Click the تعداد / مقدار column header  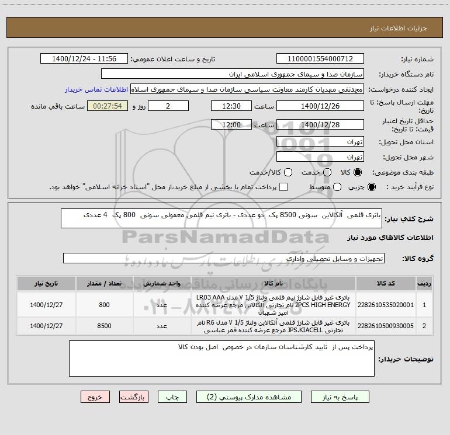(x=104, y=283)
